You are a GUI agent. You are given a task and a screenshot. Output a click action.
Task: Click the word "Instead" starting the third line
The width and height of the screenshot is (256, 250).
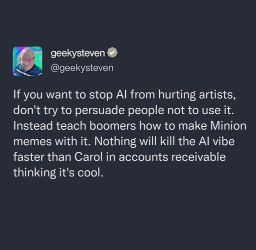(x=33, y=126)
